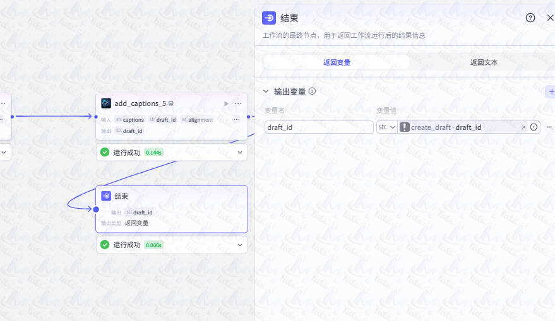This screenshot has height=321, width=555.
Task: Open the str type dropdown
Action: (x=386, y=127)
